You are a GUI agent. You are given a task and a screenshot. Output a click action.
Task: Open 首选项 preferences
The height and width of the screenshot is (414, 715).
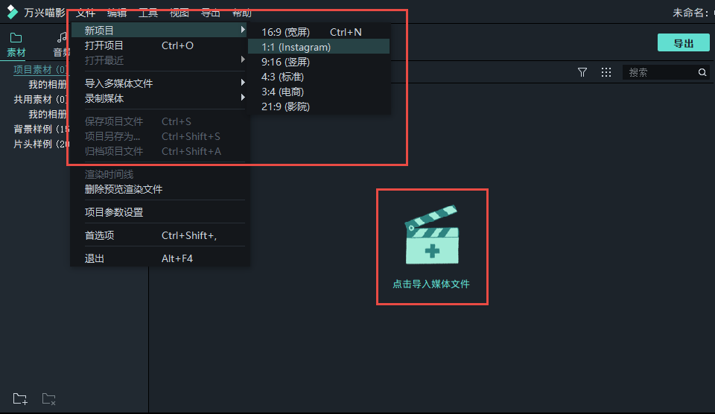click(99, 235)
